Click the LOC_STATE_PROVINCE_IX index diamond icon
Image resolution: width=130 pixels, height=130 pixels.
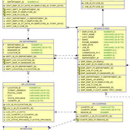coord(4,120)
